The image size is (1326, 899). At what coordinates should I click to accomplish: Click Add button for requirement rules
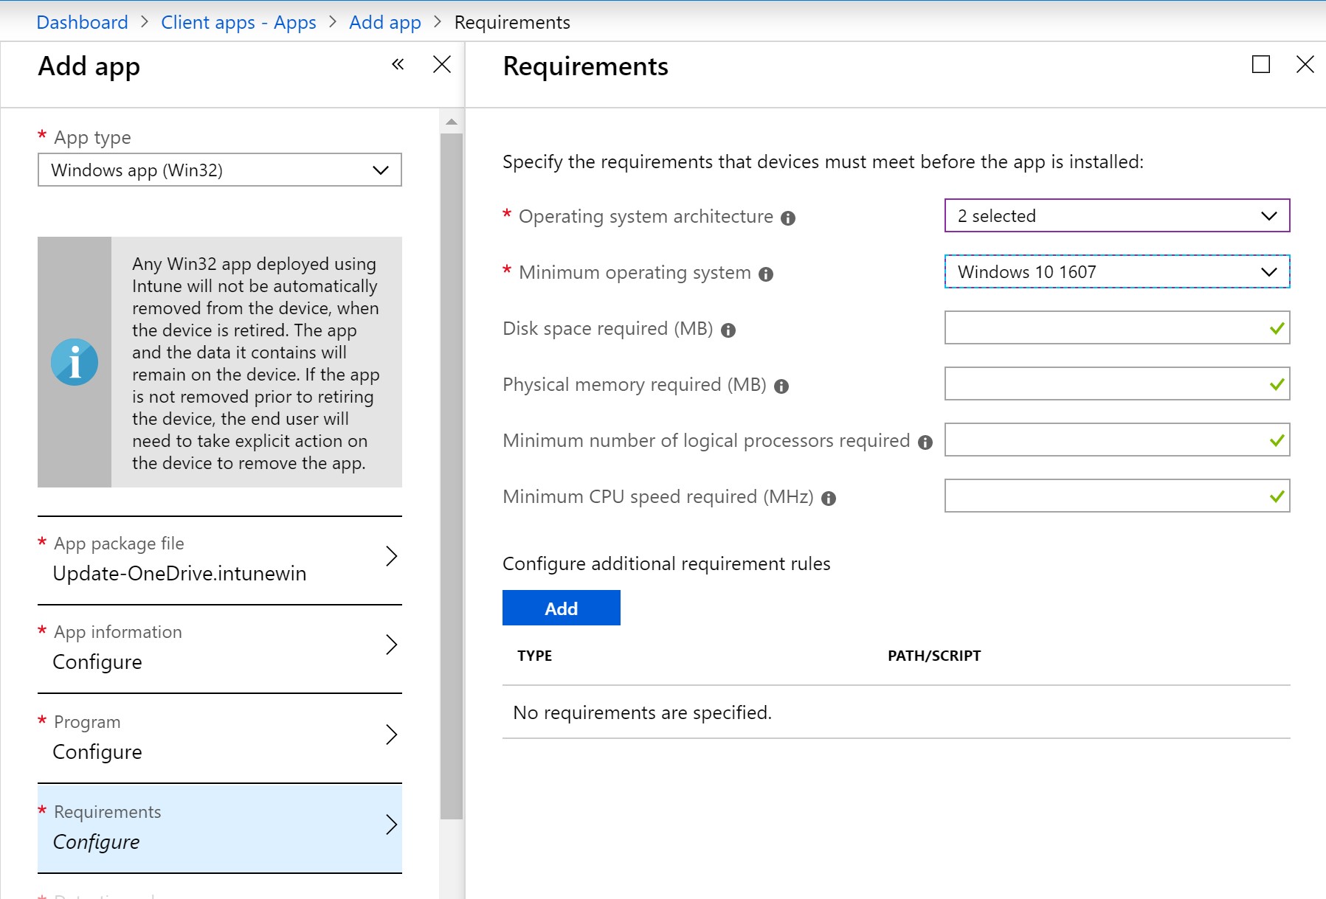click(x=561, y=608)
